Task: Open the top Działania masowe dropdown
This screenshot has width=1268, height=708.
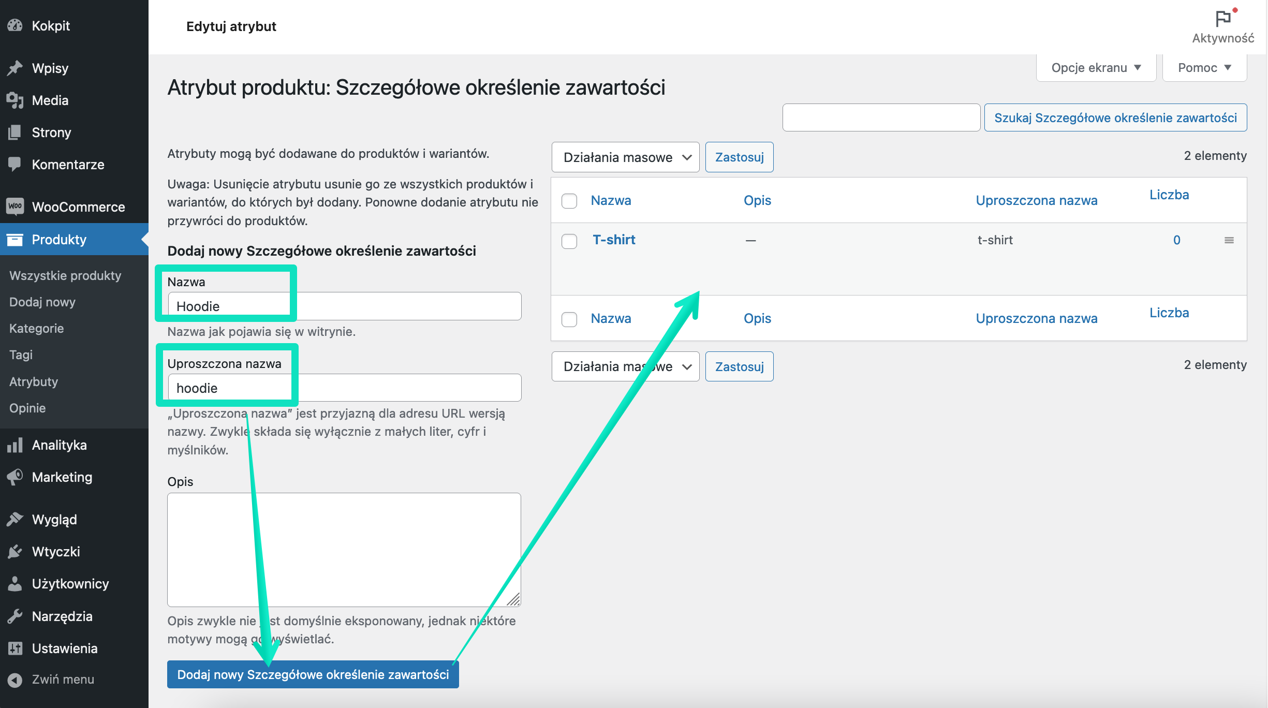Action: pyautogui.click(x=625, y=157)
